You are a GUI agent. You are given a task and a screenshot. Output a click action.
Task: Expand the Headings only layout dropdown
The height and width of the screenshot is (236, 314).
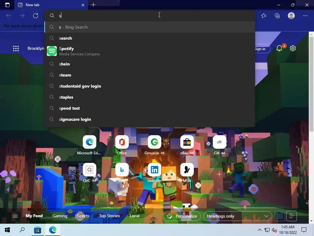pos(238,216)
